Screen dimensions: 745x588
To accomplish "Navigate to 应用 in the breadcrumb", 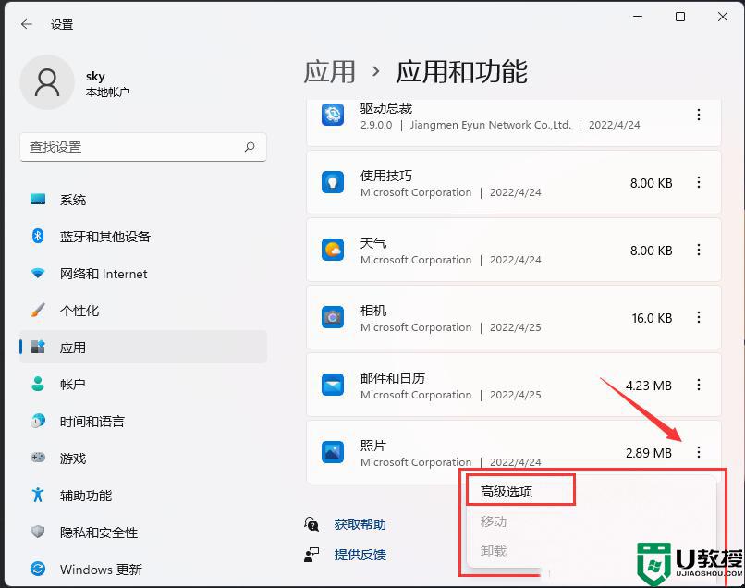I will pyautogui.click(x=329, y=71).
